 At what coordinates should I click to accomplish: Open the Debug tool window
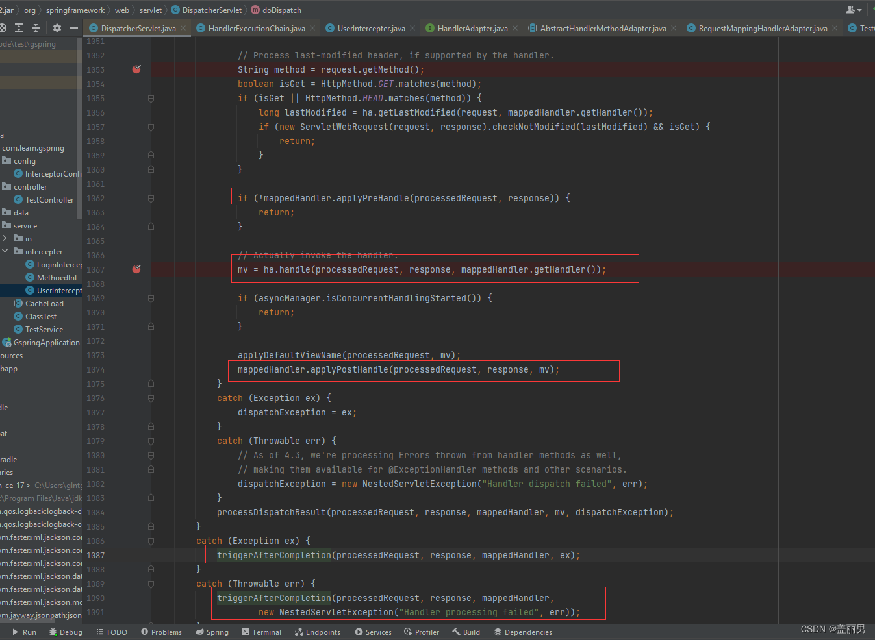pos(66,632)
